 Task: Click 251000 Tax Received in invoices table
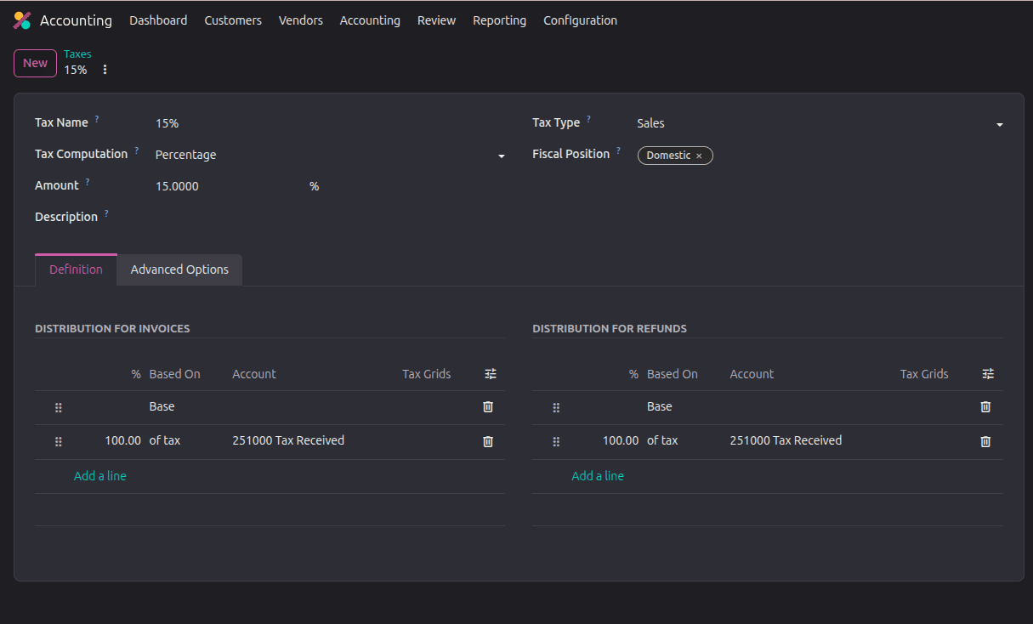click(288, 440)
